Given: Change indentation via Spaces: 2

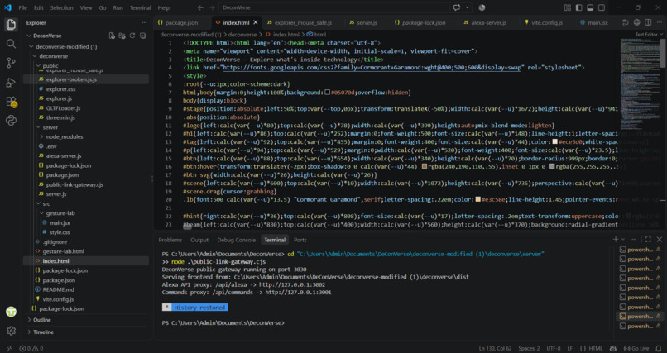Looking at the screenshot, I should click(529, 348).
